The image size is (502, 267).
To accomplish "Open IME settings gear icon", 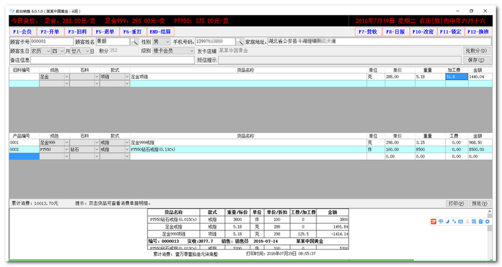I will tap(487, 221).
